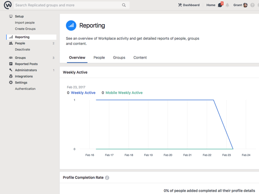Click the Workplace logo icon
This screenshot has height=194, width=259.
point(8,5)
